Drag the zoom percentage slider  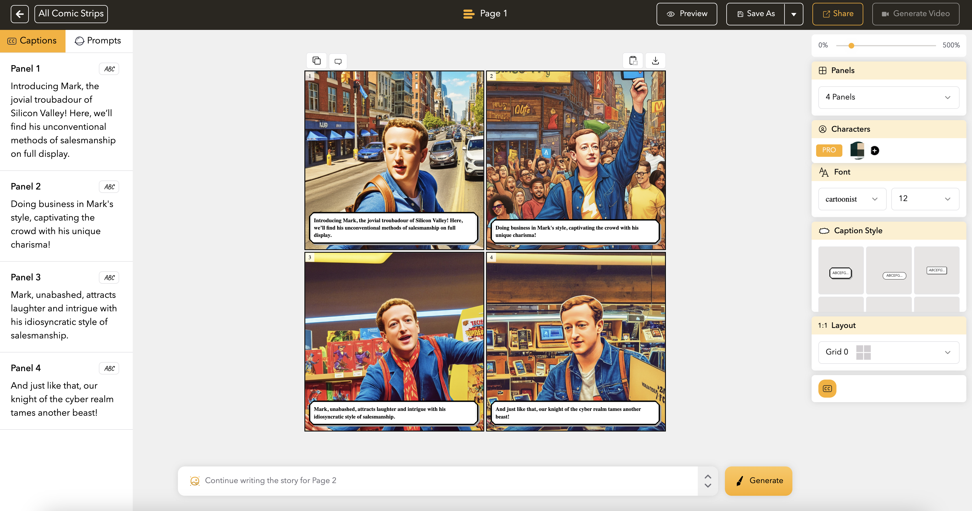click(853, 45)
